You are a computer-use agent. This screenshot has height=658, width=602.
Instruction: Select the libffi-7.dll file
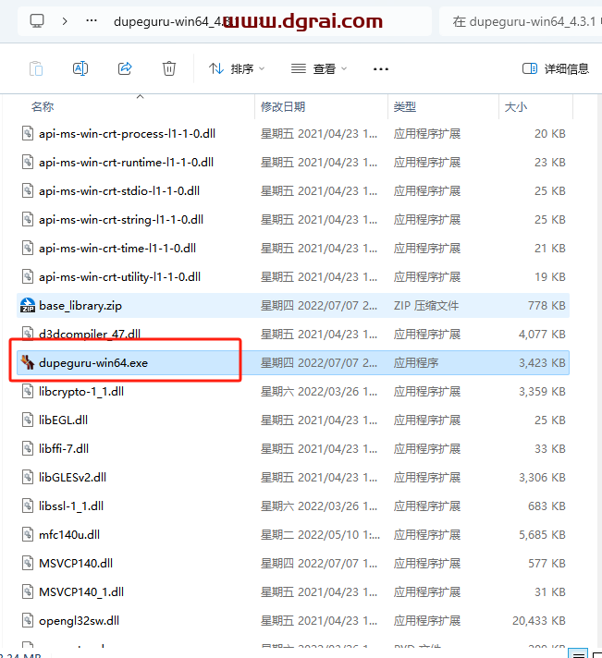tap(293, 448)
